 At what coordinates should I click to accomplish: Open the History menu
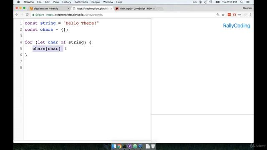coord(66,2)
